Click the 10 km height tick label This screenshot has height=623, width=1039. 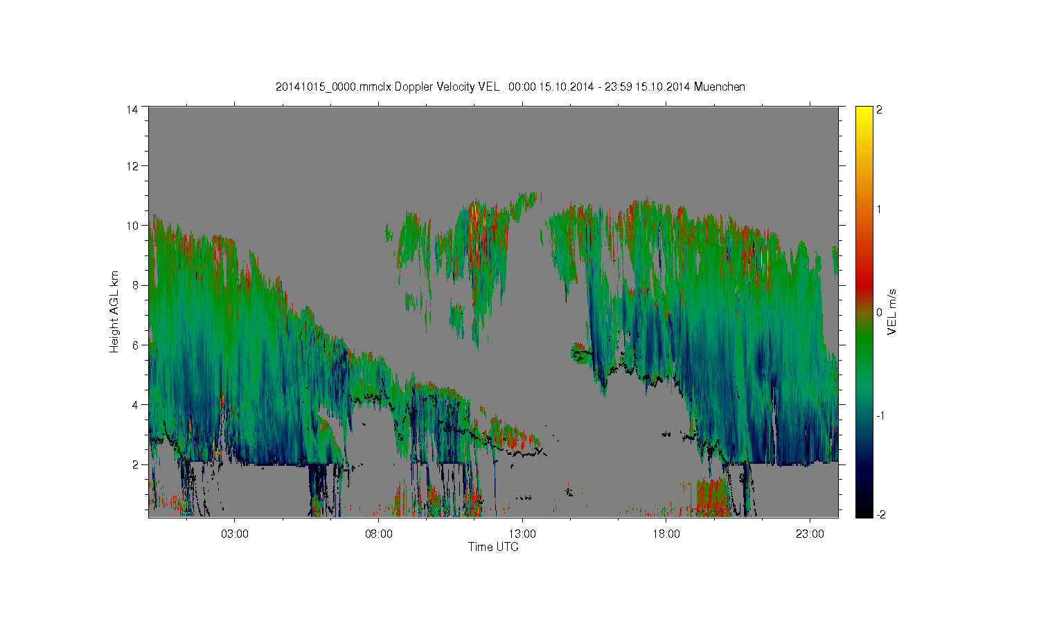coord(132,225)
